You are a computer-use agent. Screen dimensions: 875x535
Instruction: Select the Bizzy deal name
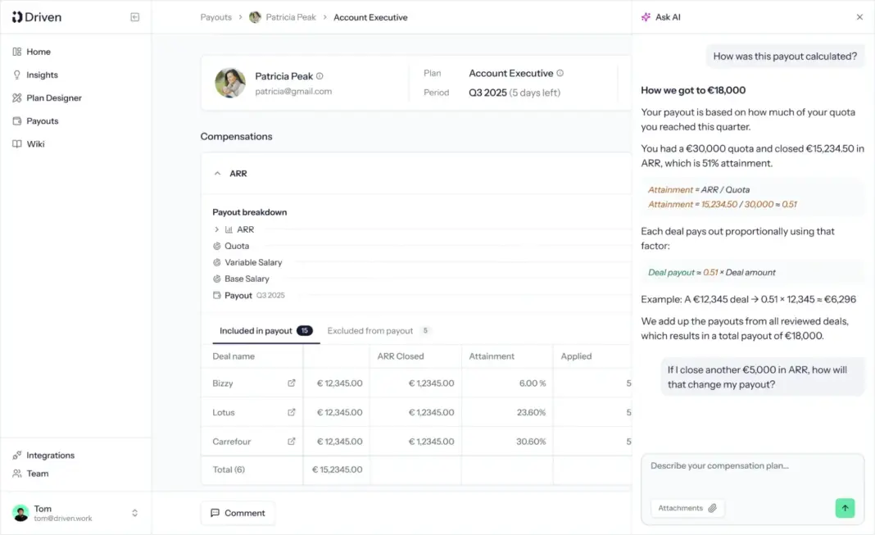(223, 383)
